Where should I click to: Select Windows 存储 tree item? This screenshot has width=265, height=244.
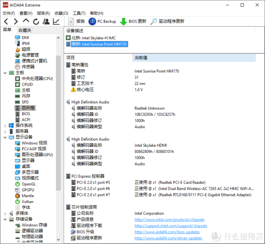coord(31,225)
